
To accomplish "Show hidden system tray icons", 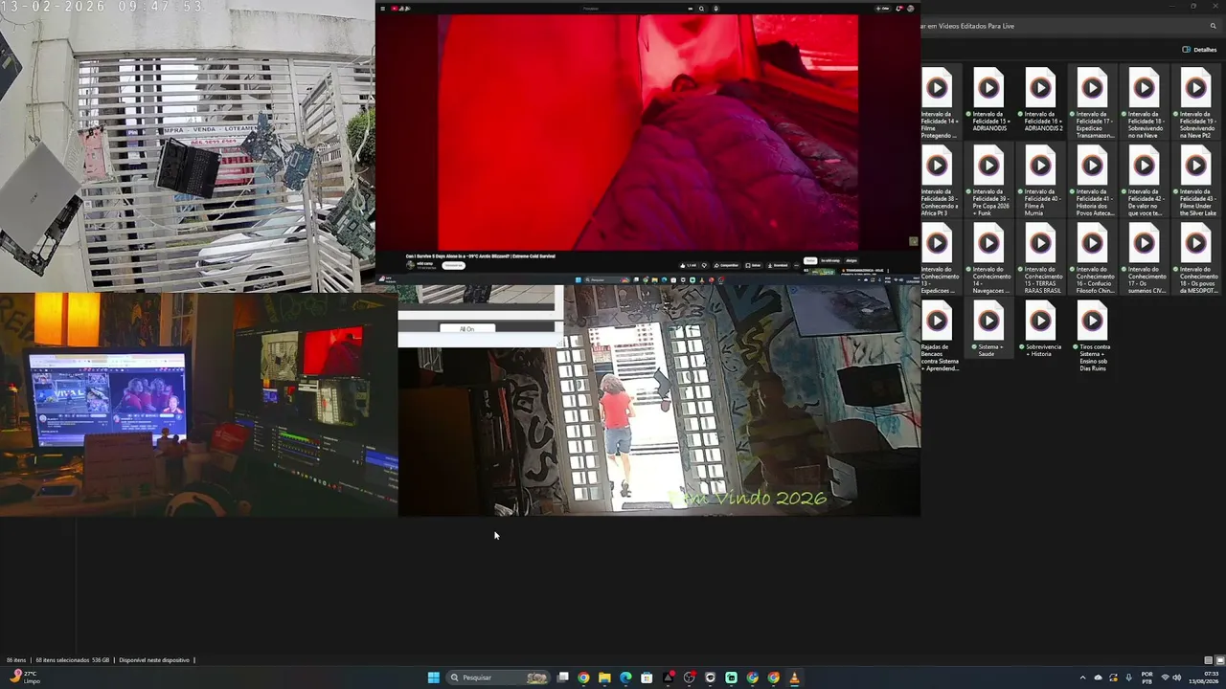I will (x=1083, y=678).
